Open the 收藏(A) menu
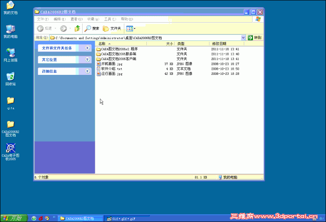 (93, 19)
